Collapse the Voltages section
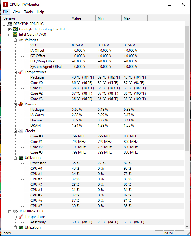 coord(15,40)
